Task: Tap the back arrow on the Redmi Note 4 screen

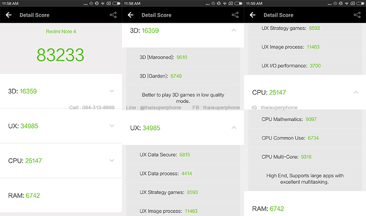Action: [x=8, y=15]
